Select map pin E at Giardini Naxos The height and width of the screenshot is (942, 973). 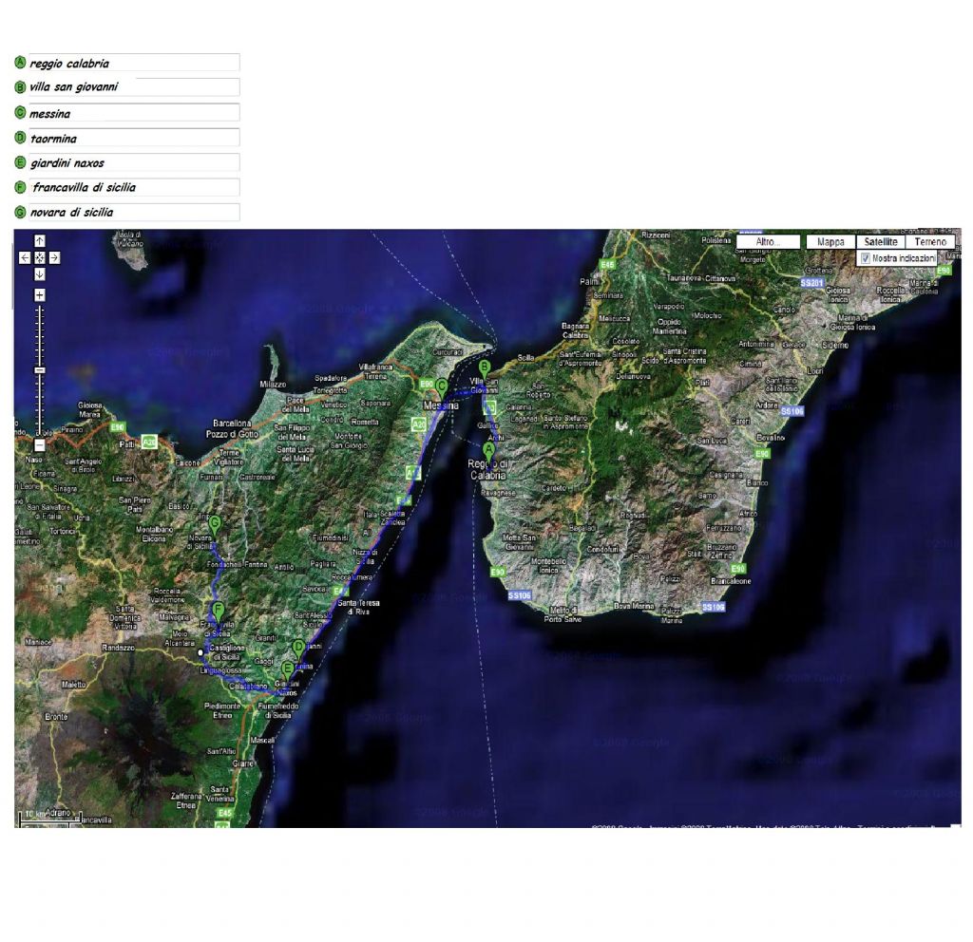(x=287, y=672)
